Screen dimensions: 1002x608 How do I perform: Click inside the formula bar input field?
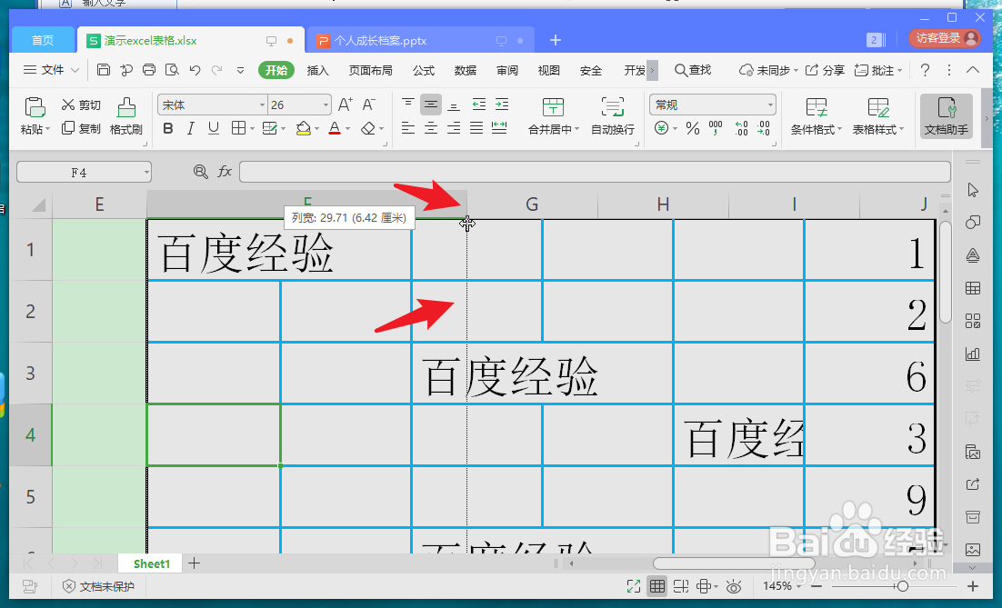[595, 171]
